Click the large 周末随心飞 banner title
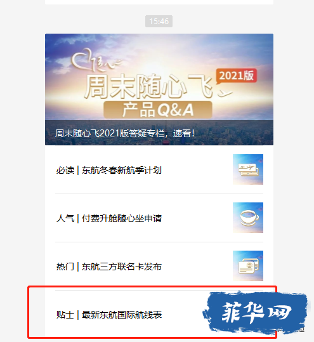This screenshot has height=342, width=314. tap(149, 86)
